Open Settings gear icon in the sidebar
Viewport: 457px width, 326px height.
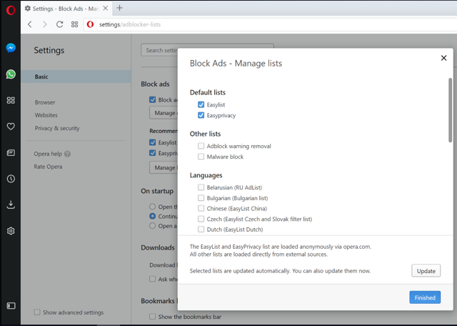11,231
